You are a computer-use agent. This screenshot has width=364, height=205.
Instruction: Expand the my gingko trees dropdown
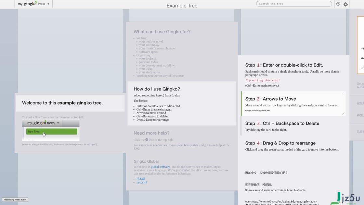pyautogui.click(x=34, y=4)
